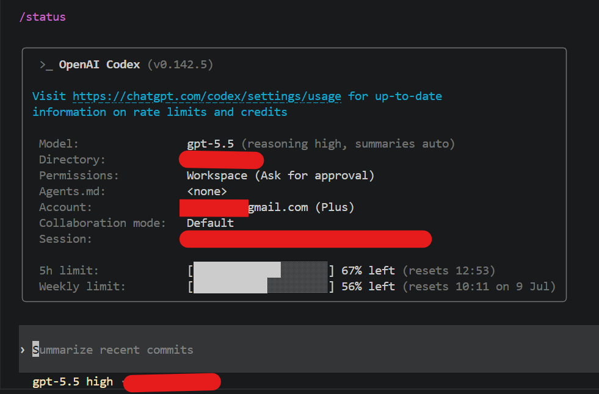This screenshot has width=599, height=394.
Task: Click the OpenAI Codex title text
Action: (100, 65)
